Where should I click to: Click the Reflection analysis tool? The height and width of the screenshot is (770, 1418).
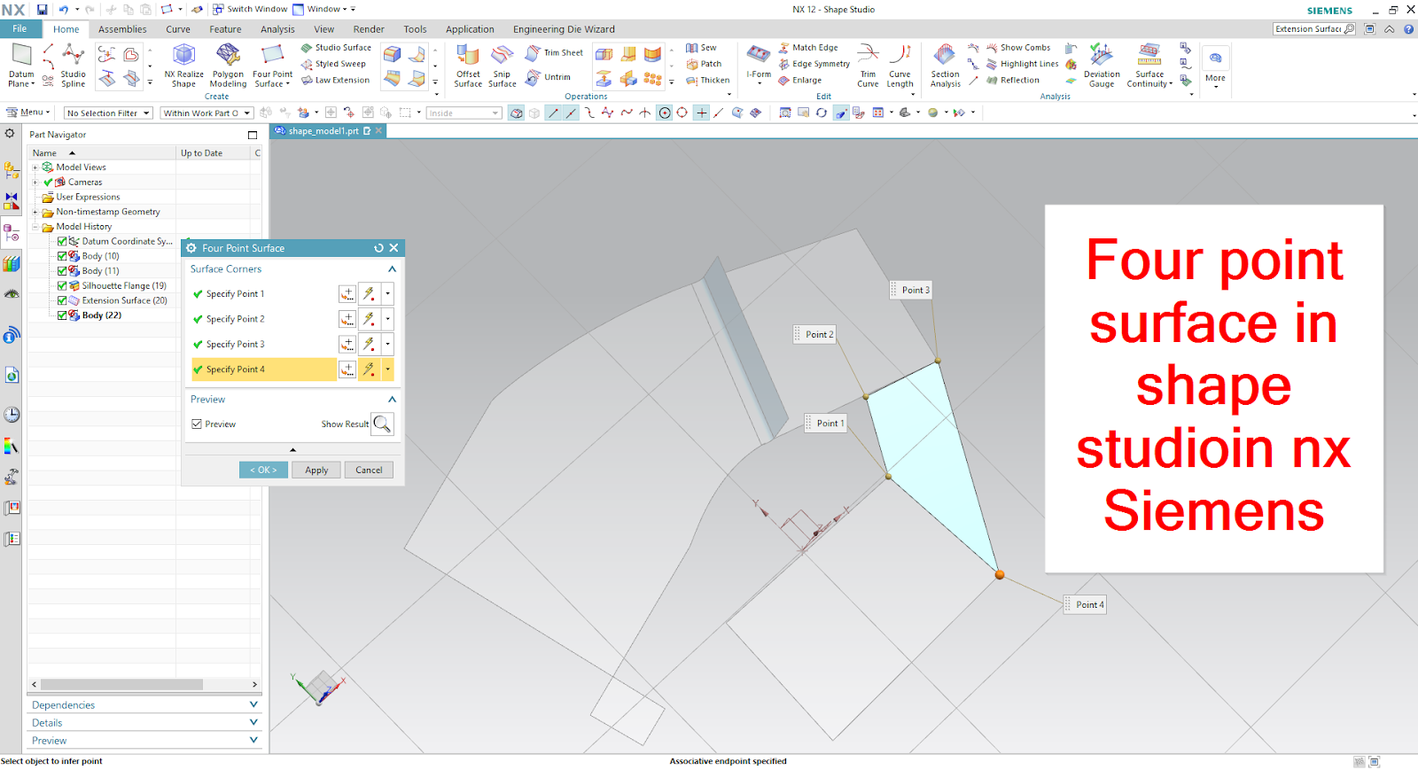[1013, 80]
